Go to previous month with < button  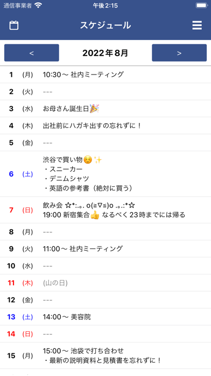pos(32,53)
